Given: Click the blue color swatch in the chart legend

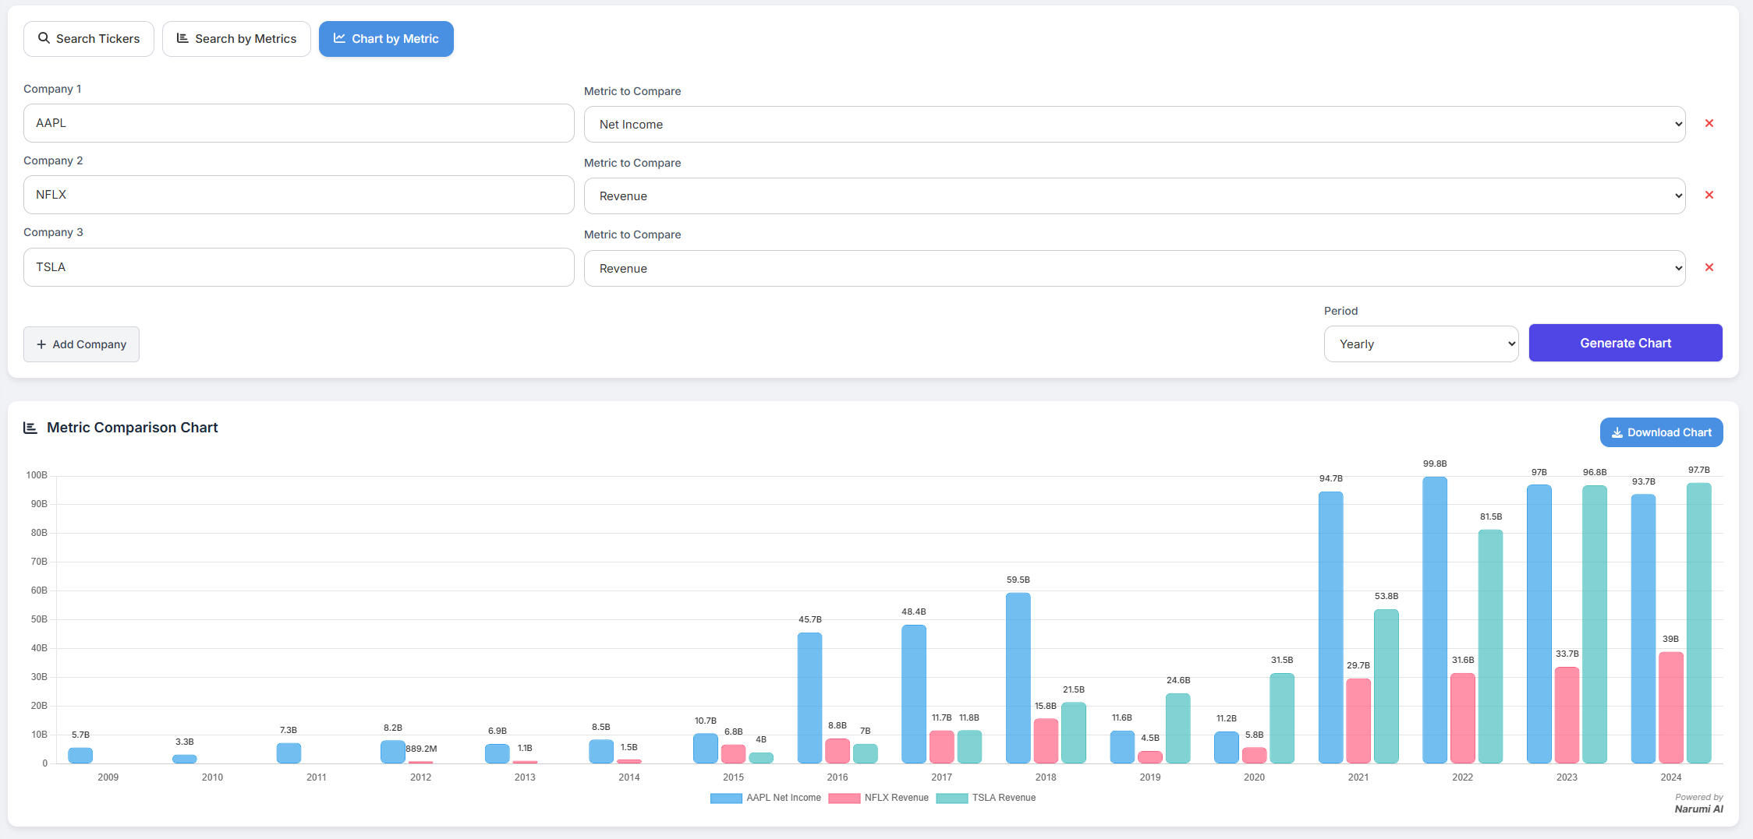Looking at the screenshot, I should (x=724, y=798).
